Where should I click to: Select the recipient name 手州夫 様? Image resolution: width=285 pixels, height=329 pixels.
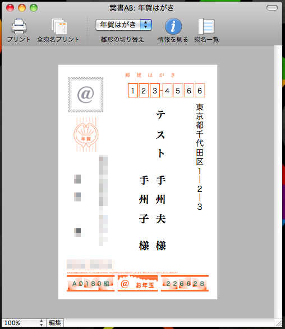tap(160, 213)
